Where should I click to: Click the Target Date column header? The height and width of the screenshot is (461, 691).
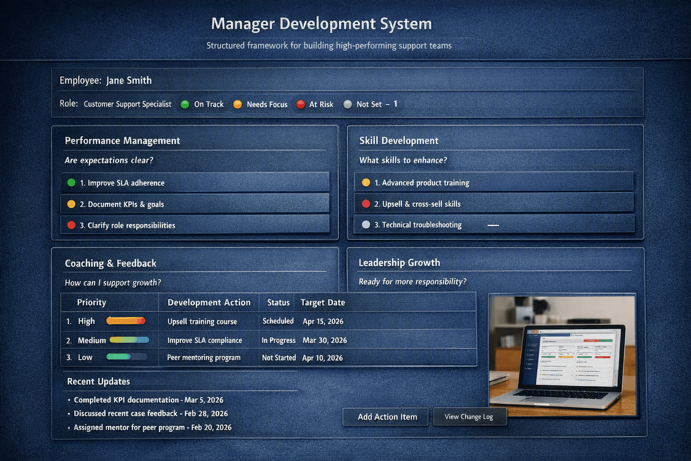pyautogui.click(x=323, y=303)
